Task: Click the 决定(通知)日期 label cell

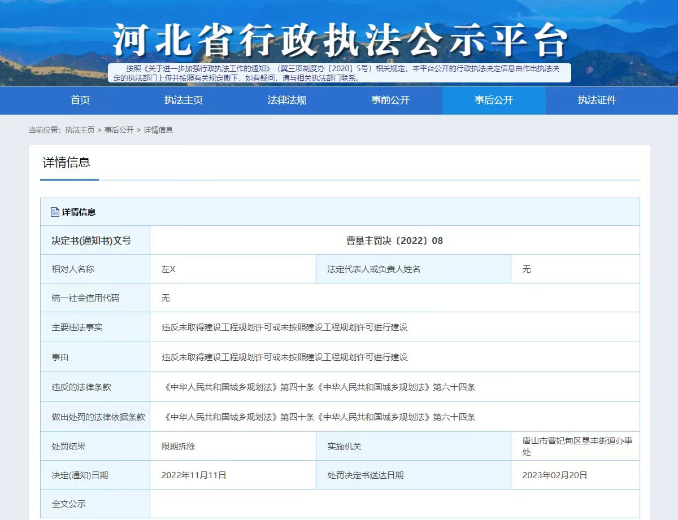Action: click(x=95, y=475)
